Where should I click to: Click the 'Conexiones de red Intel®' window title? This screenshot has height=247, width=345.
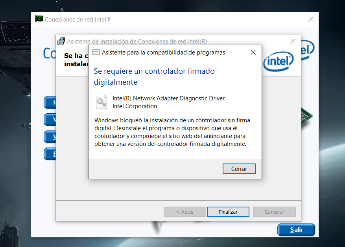(77, 20)
